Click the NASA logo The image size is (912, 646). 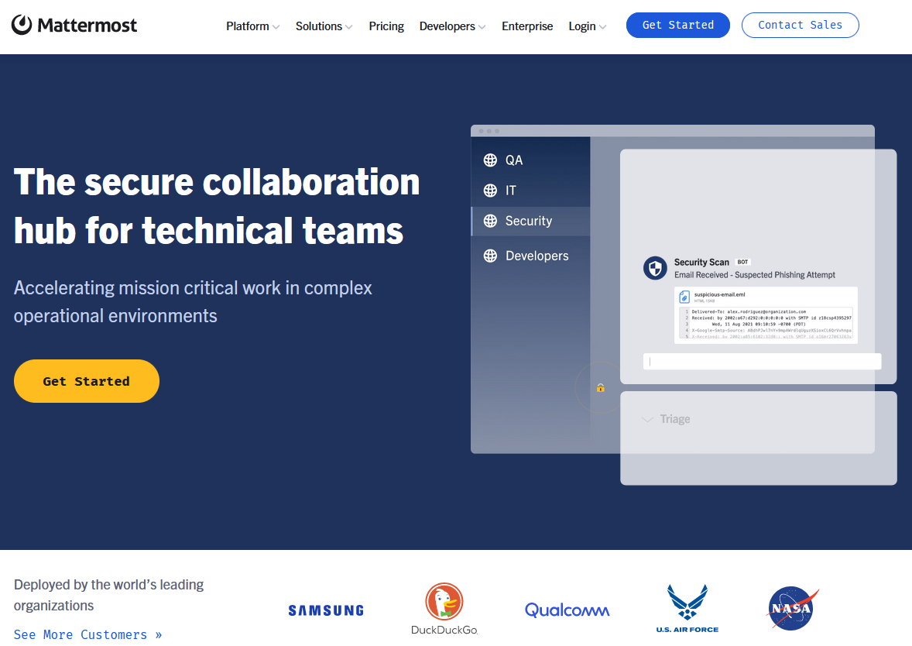point(793,608)
